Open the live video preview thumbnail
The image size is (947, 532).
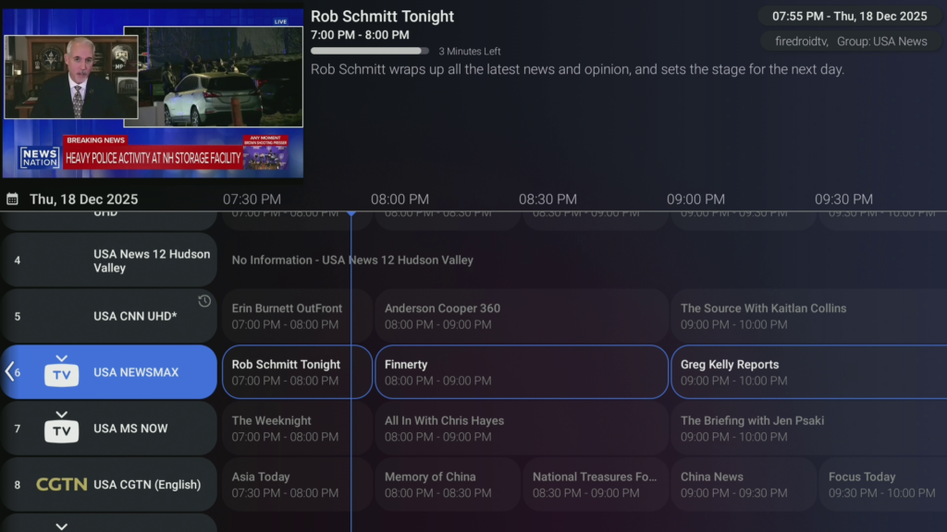click(153, 93)
